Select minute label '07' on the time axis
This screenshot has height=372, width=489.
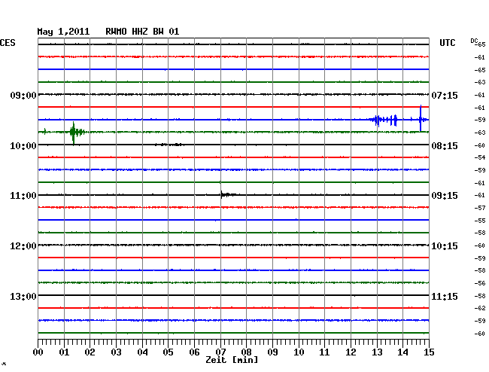(x=220, y=352)
